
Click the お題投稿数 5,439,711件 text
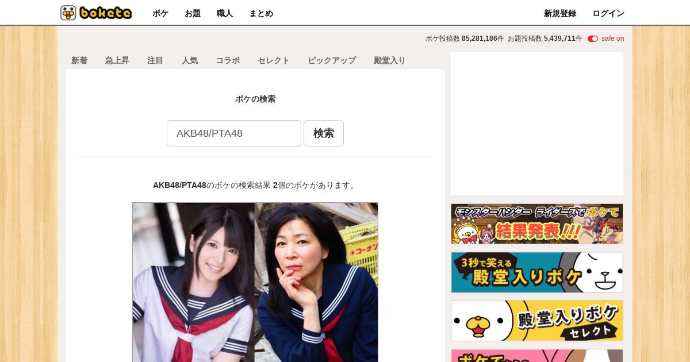(545, 38)
